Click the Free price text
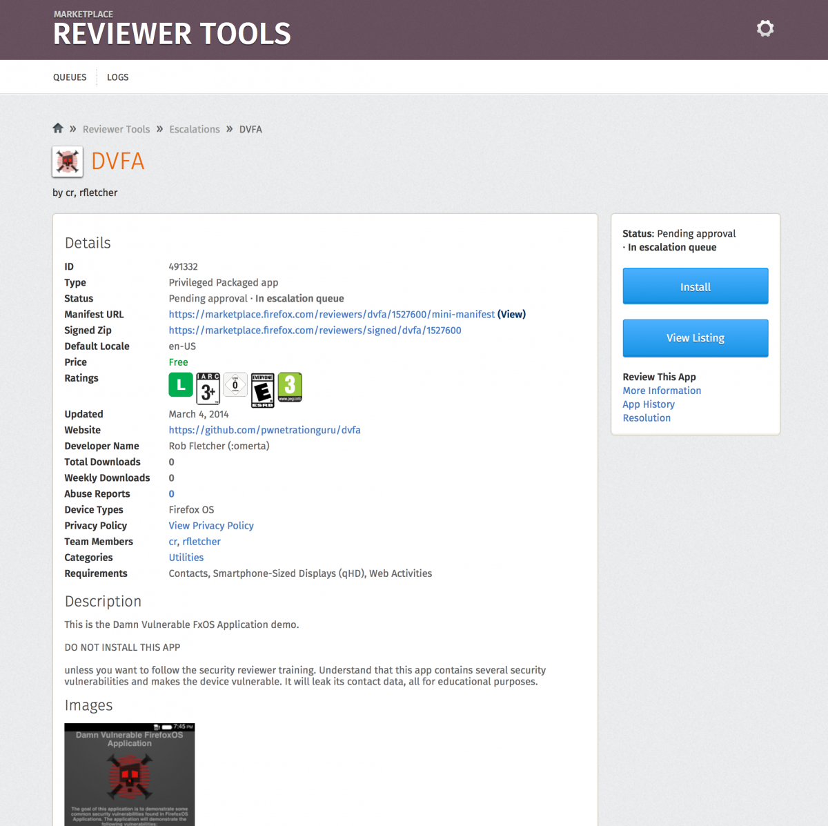Viewport: 828px width, 826px height. tap(178, 362)
